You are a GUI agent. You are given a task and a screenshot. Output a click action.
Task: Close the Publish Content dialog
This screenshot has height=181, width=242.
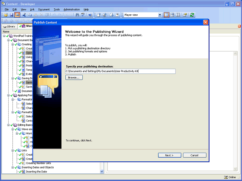pos(205,22)
